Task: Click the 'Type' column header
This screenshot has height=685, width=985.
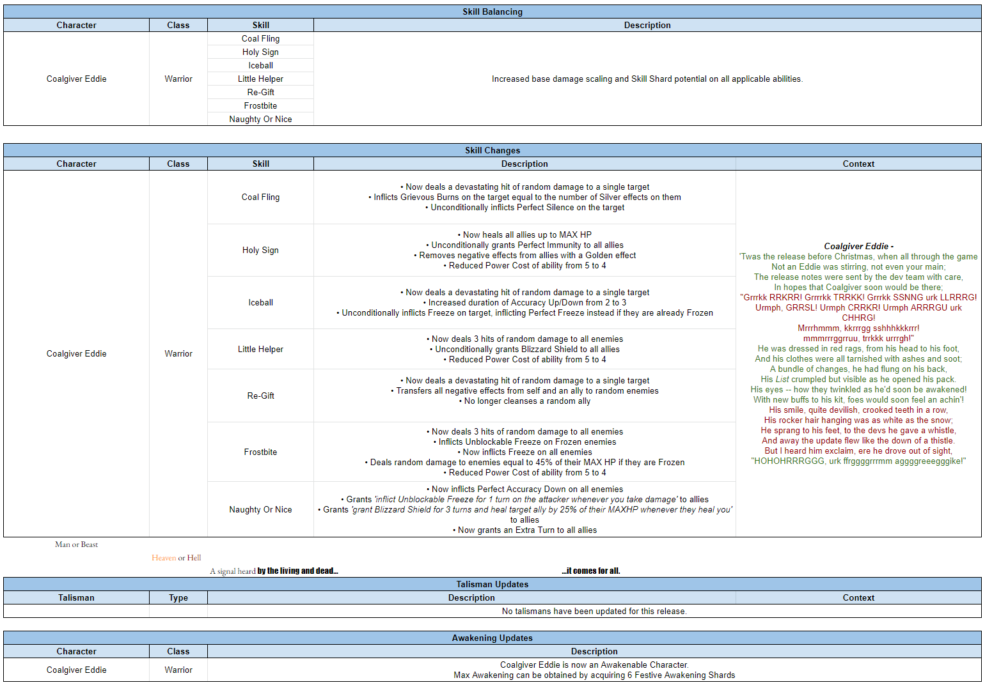Action: [178, 597]
